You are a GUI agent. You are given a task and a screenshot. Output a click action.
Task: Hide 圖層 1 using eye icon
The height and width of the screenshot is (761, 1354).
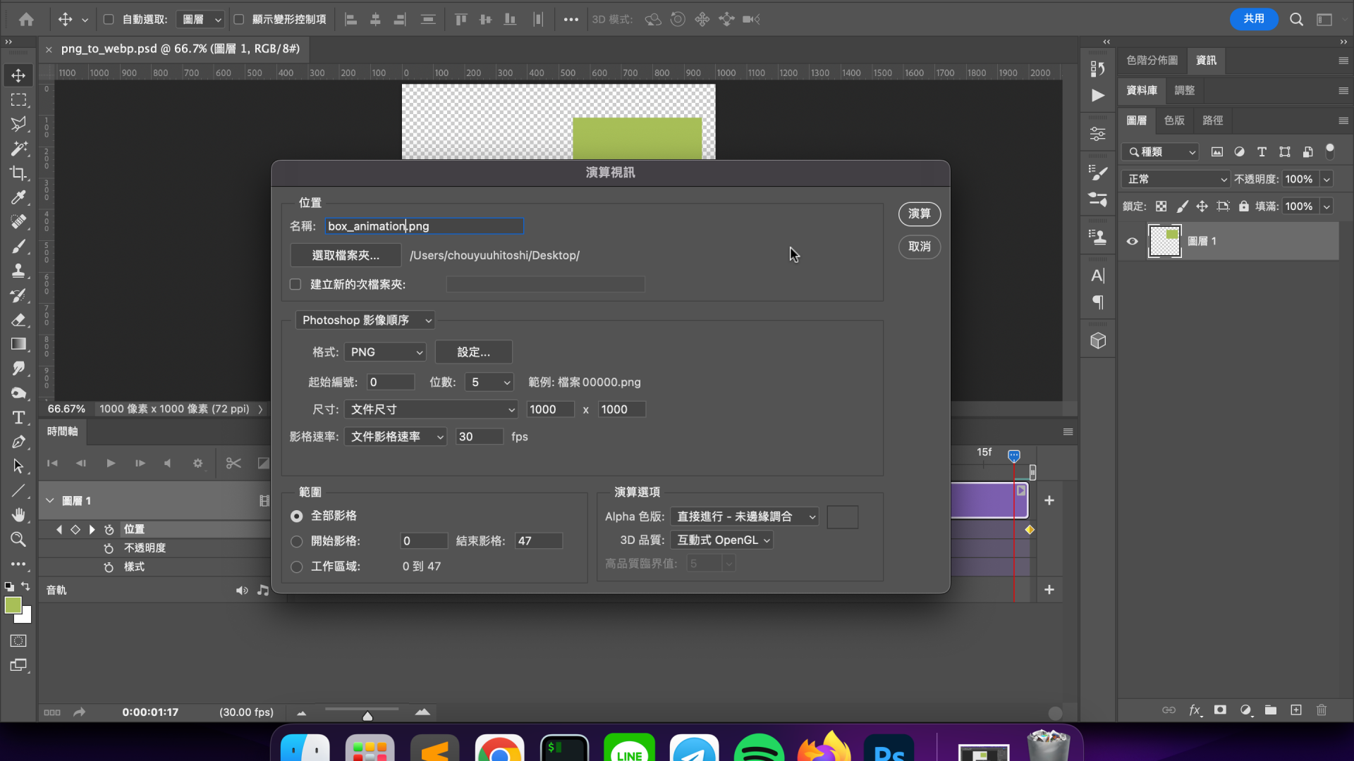pos(1133,241)
